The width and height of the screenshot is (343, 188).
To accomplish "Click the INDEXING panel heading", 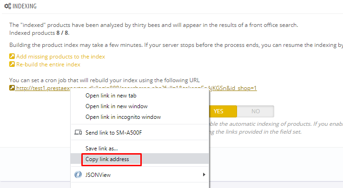I will pos(25,6).
